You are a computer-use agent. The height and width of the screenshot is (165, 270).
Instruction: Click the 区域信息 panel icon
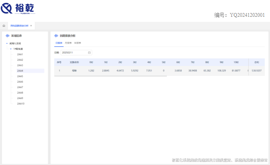8,36
